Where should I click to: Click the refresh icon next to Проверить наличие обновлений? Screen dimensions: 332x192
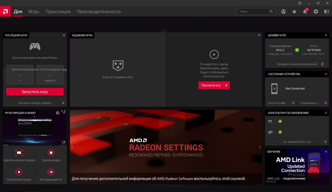tap(322, 64)
